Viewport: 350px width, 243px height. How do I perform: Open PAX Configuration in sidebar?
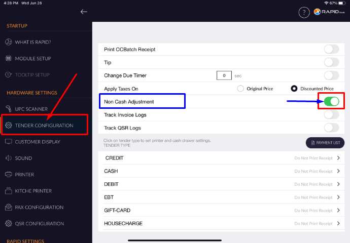pos(39,207)
